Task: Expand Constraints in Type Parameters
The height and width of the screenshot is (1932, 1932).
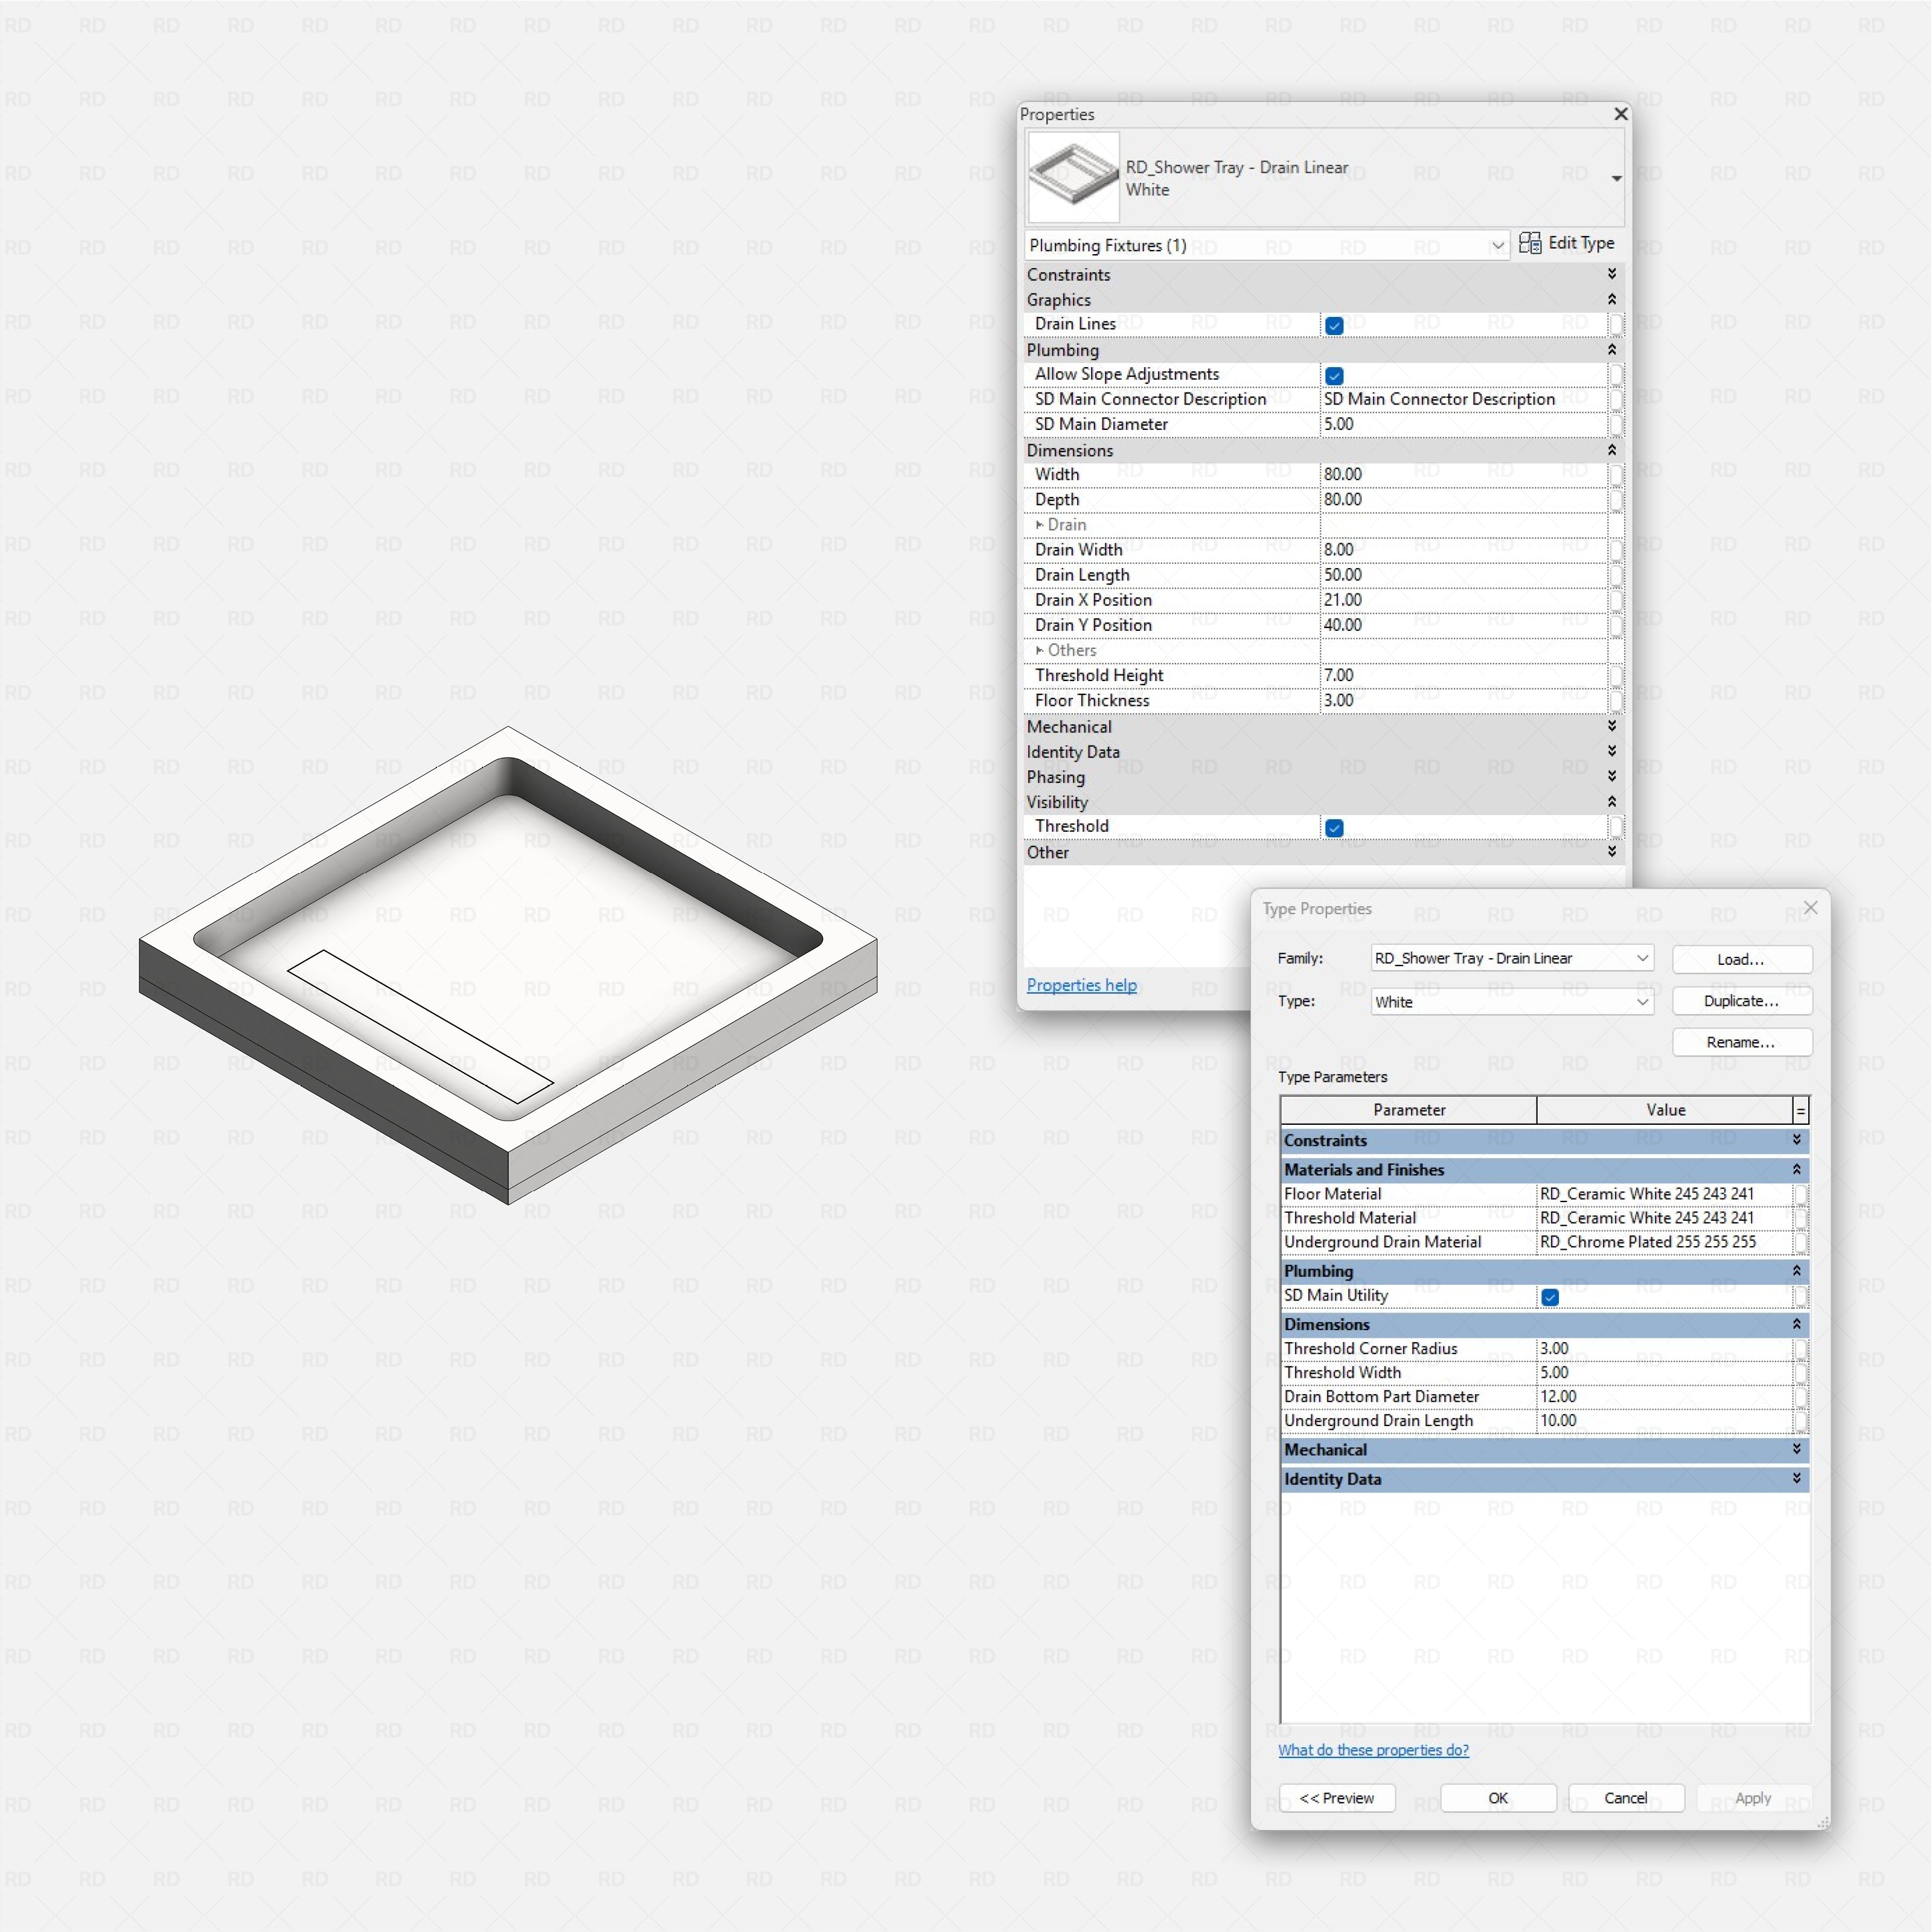Action: (1797, 1140)
